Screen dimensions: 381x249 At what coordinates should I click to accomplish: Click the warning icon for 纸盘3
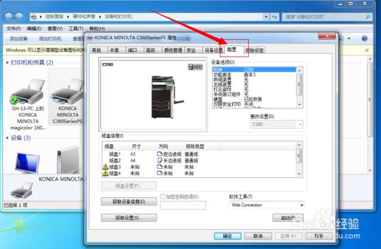coord(105,167)
